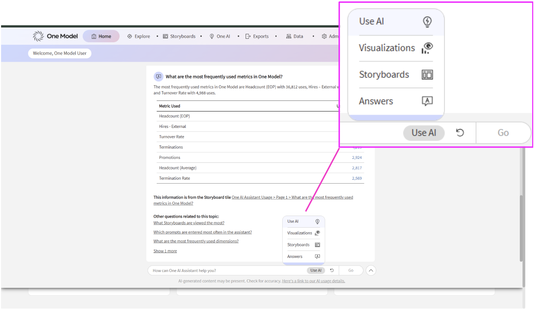
Task: Click the vertical scrollbar on the right edge
Action: click(x=521, y=228)
